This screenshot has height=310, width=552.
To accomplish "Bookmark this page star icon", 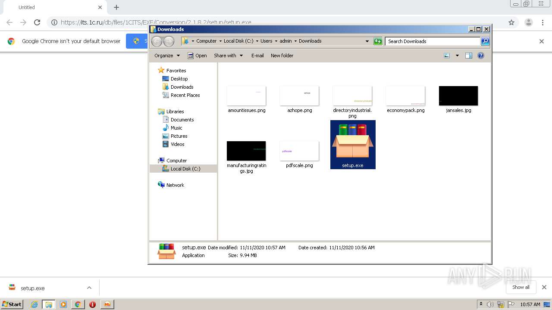I will tap(511, 22).
